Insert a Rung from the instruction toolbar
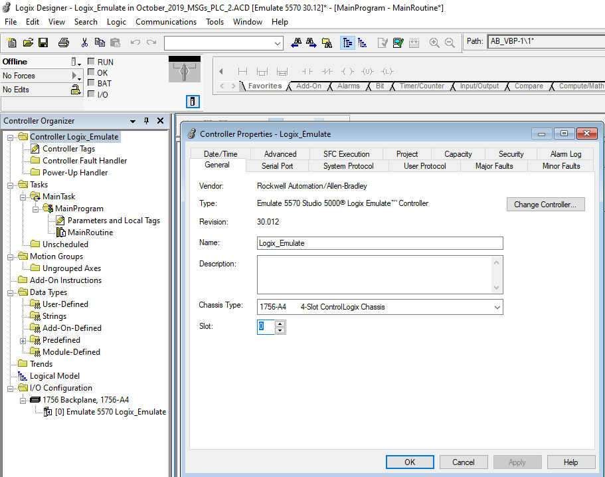 pos(242,71)
